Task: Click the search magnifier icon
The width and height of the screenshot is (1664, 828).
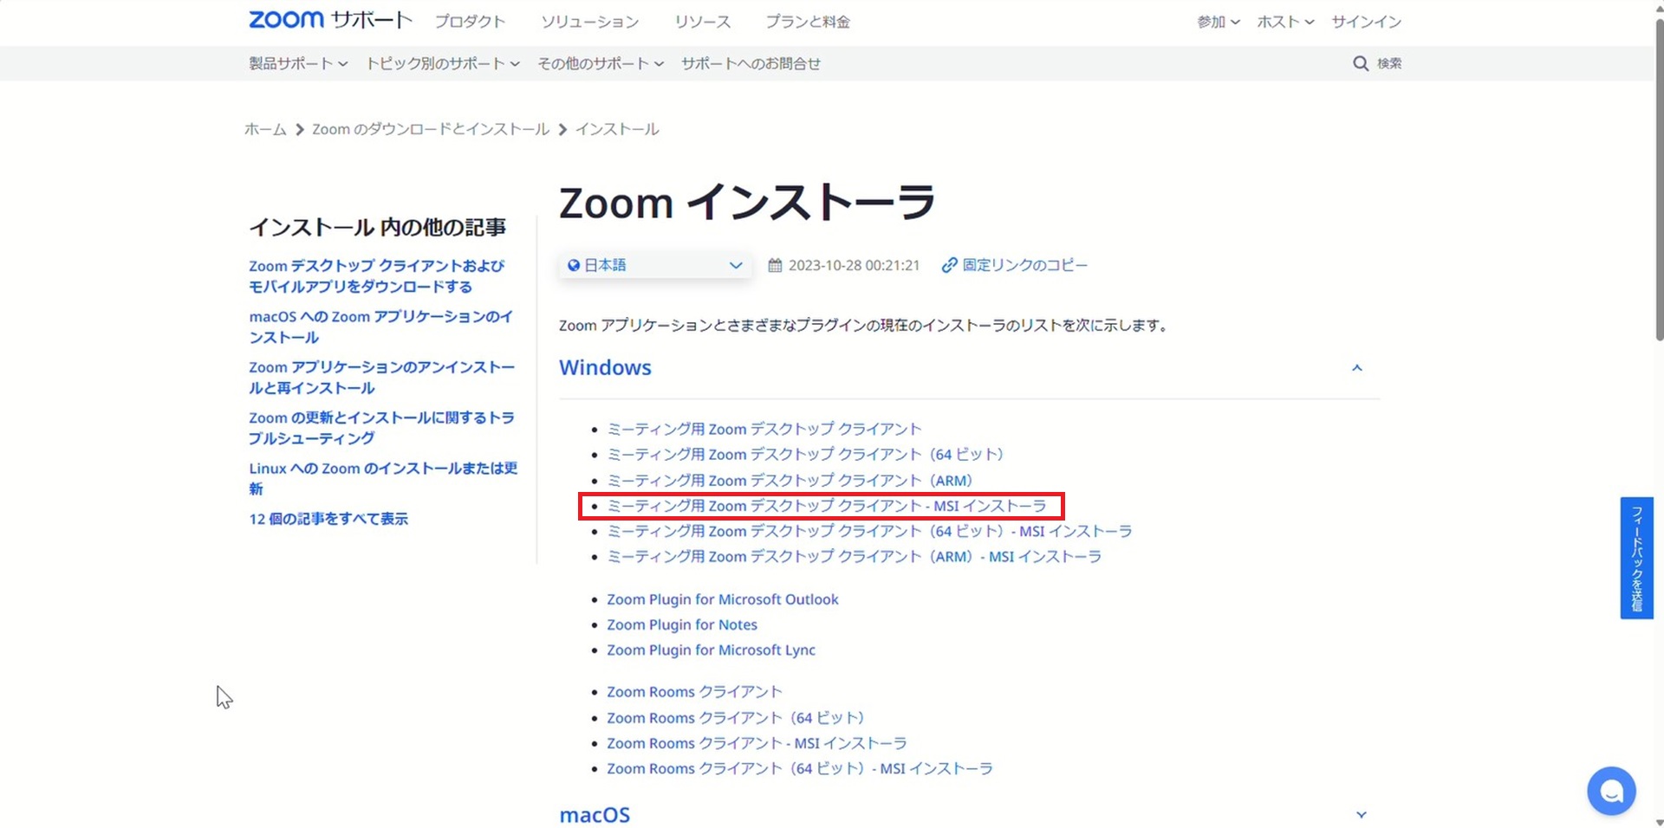Action: [x=1361, y=63]
